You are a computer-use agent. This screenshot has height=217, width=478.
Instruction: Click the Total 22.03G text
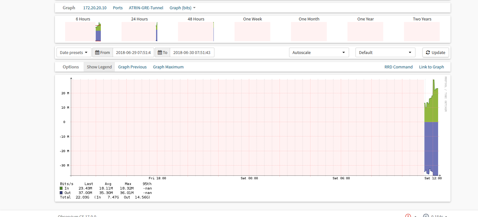[x=75, y=197]
